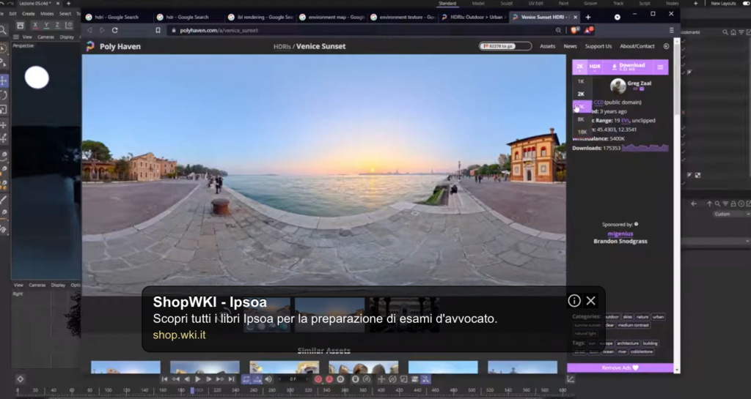This screenshot has width=751, height=399.
Task: Click Support Us link
Action: pyautogui.click(x=598, y=46)
